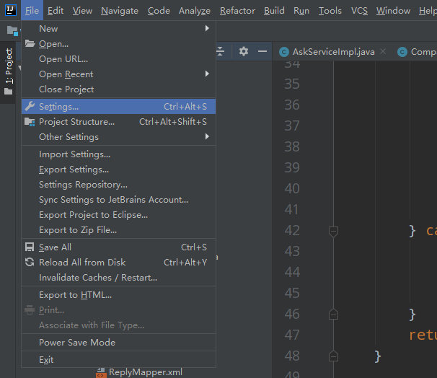Open Settings Repository...

point(118,184)
